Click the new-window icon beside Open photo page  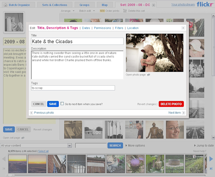(148, 75)
